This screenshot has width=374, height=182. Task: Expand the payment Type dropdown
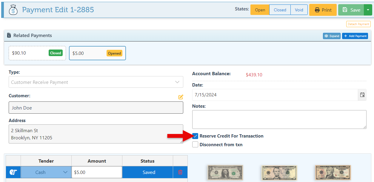[96, 82]
